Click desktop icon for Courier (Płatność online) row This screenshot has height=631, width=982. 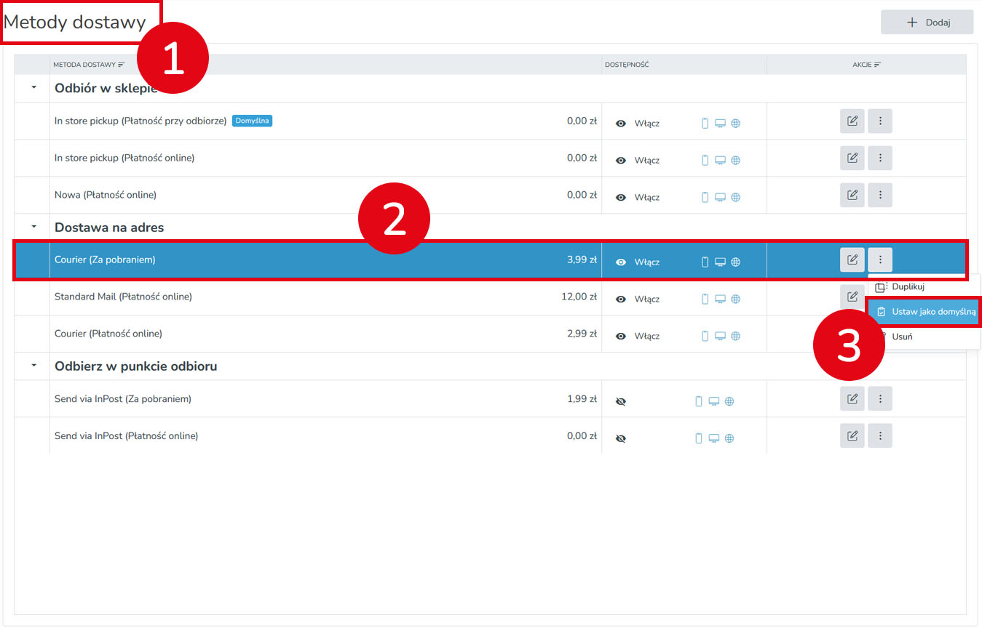[720, 336]
